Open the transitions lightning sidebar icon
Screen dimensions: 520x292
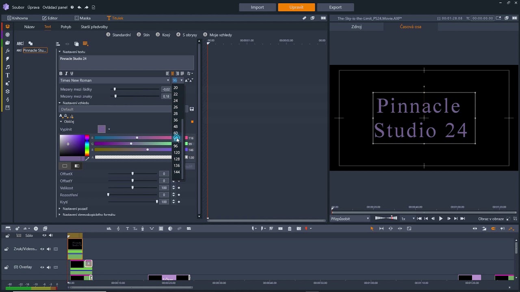pos(7,59)
